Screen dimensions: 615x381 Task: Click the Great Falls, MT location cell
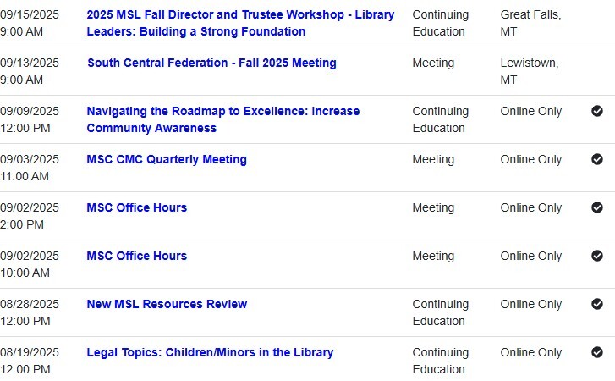(x=530, y=23)
